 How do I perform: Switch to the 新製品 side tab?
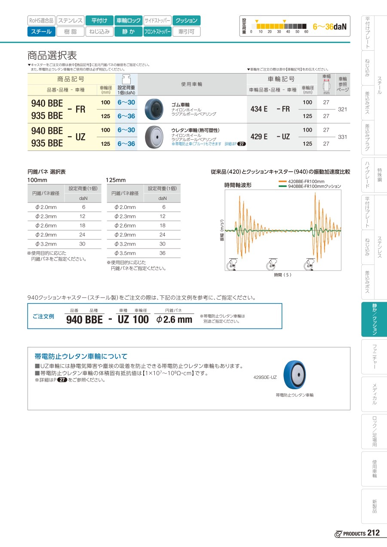(374, 506)
